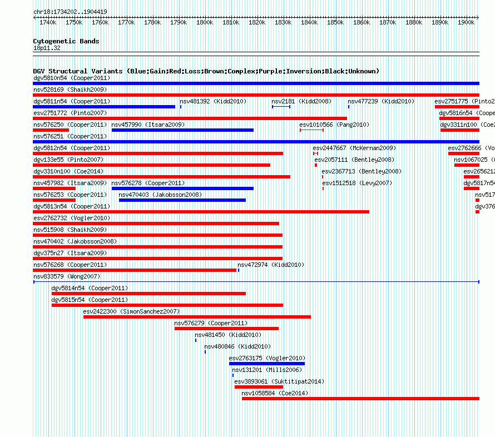Click the dgv5813n54 (Cooper2011) label
Screen dimensions: 495x437
72,206
